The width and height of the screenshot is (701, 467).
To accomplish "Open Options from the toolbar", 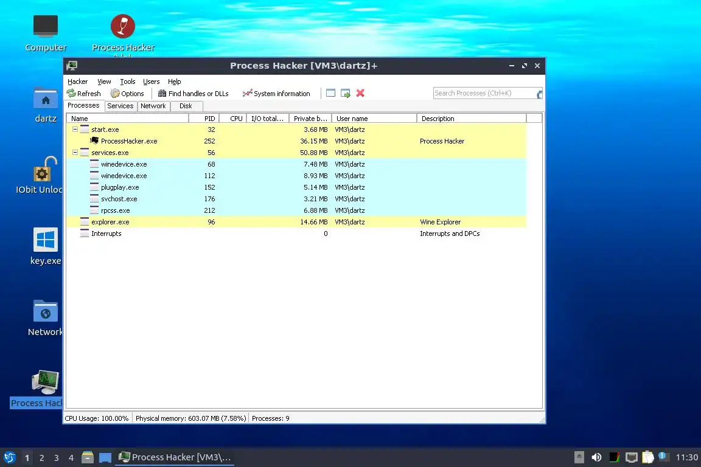I will (x=127, y=94).
